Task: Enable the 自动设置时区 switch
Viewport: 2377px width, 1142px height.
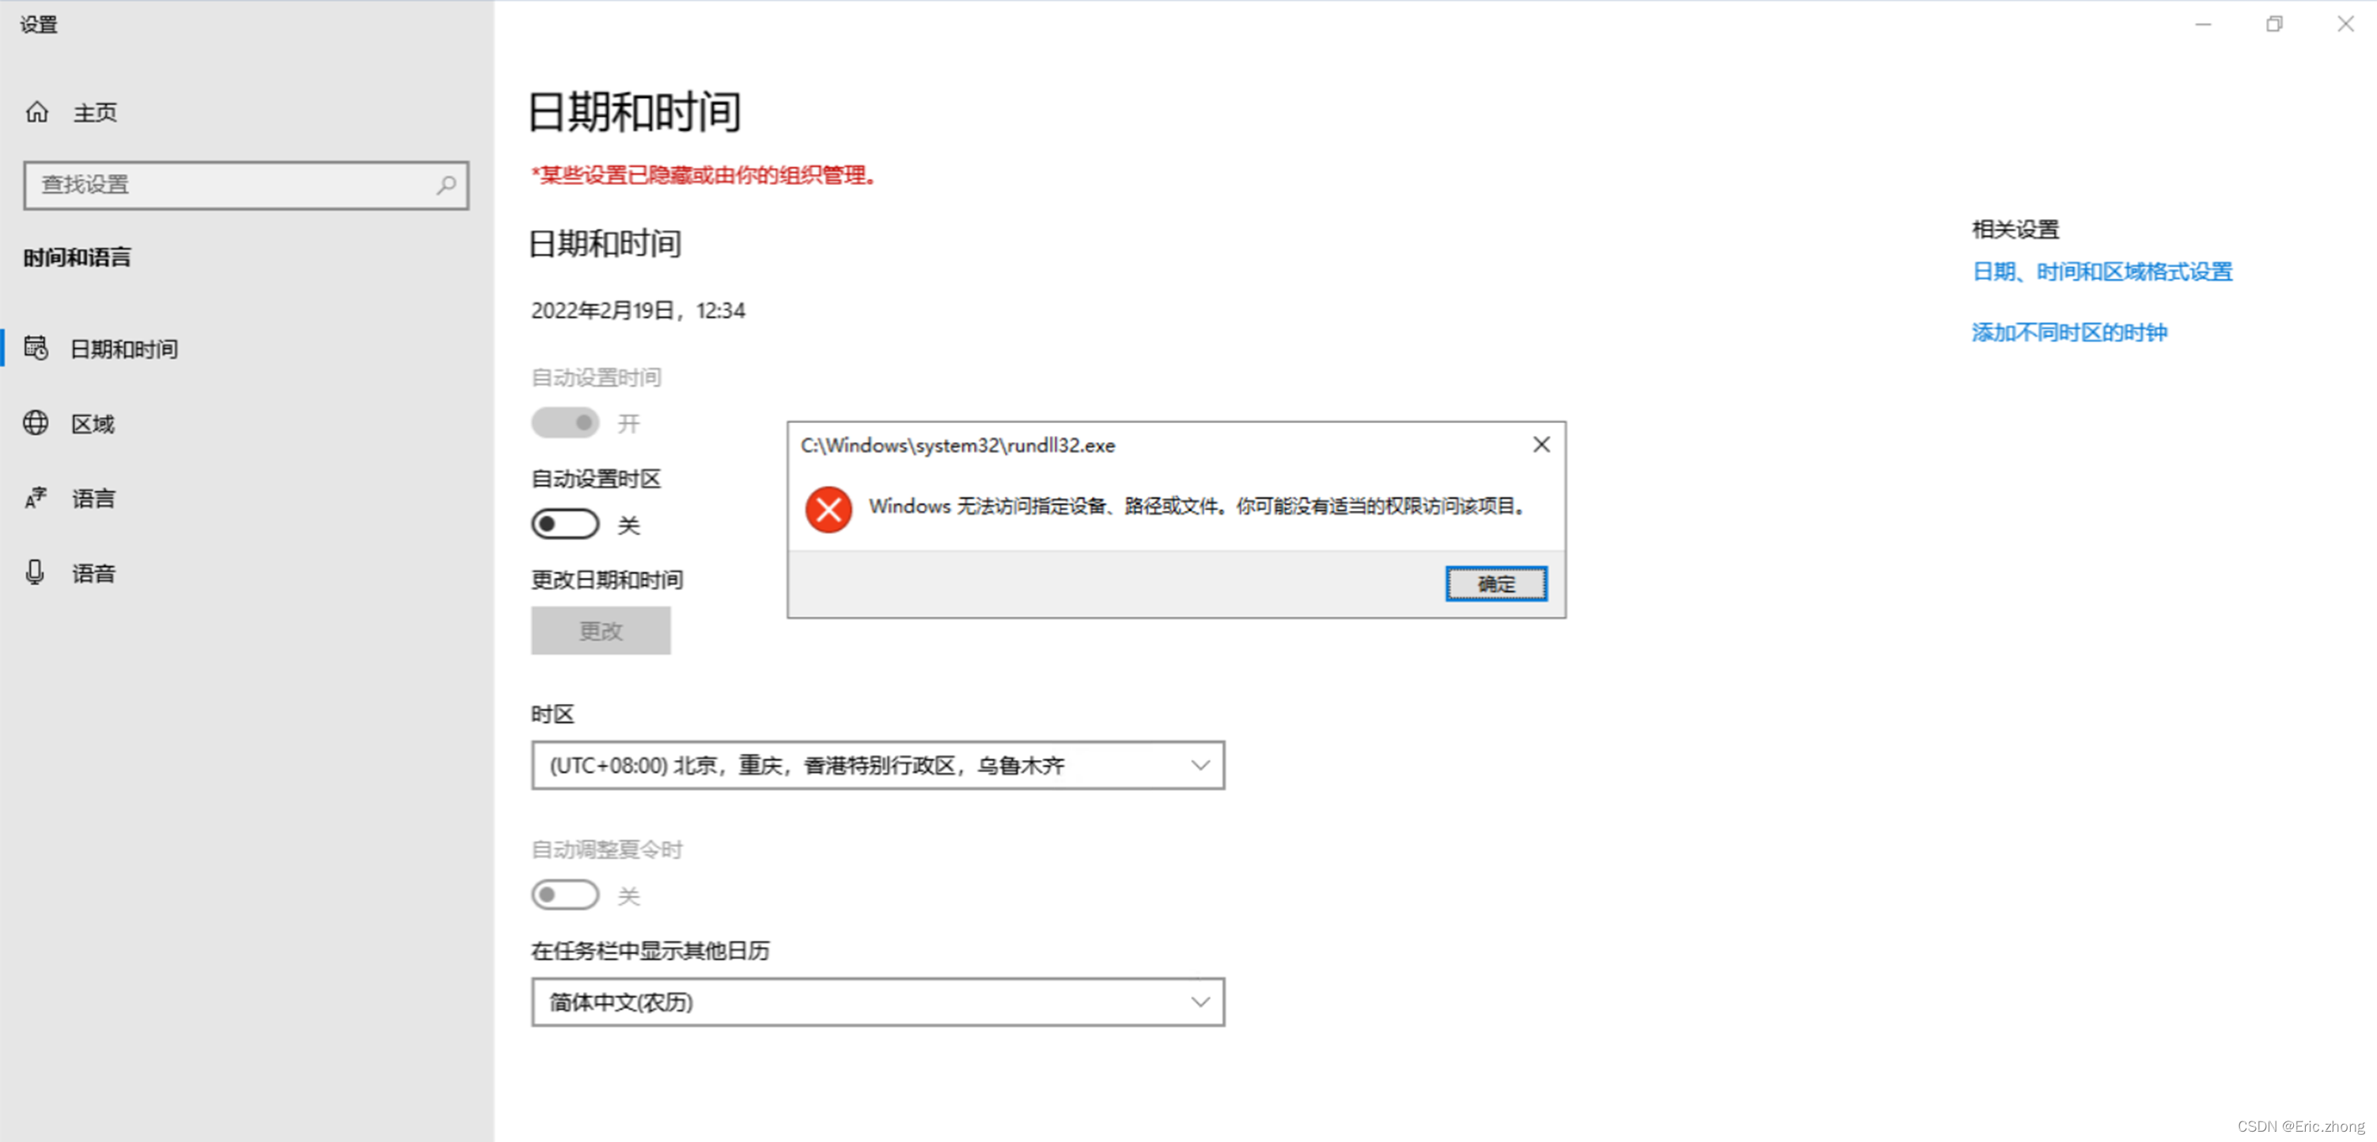Action: 565,524
